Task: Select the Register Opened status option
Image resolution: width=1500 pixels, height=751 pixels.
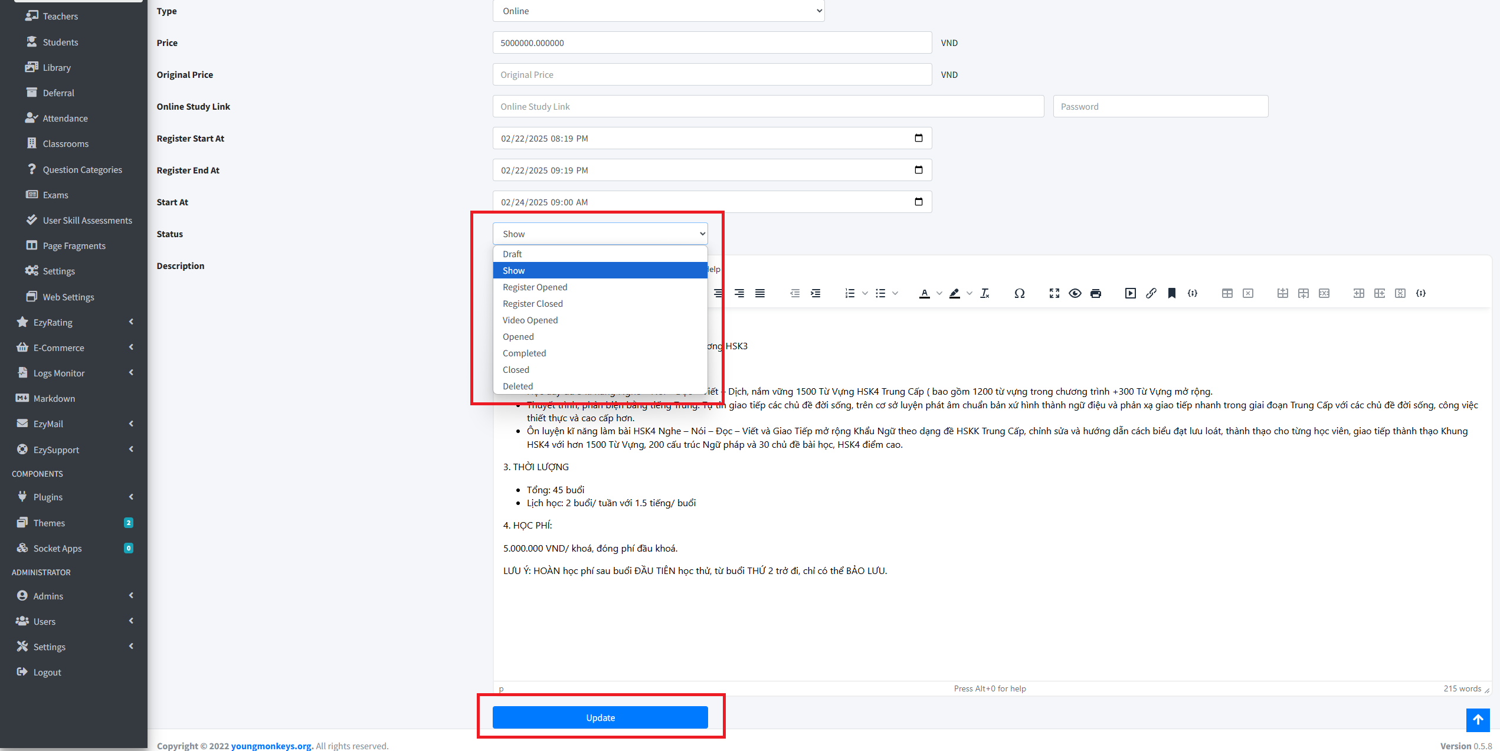Action: click(x=535, y=287)
